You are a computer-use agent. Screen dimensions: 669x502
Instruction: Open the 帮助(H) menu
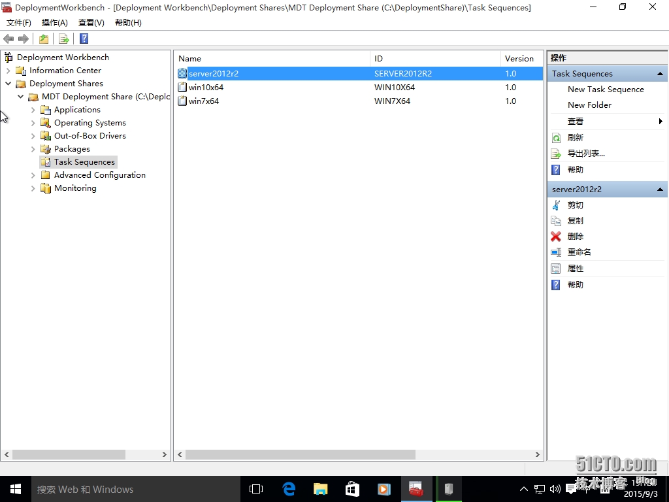tap(128, 23)
